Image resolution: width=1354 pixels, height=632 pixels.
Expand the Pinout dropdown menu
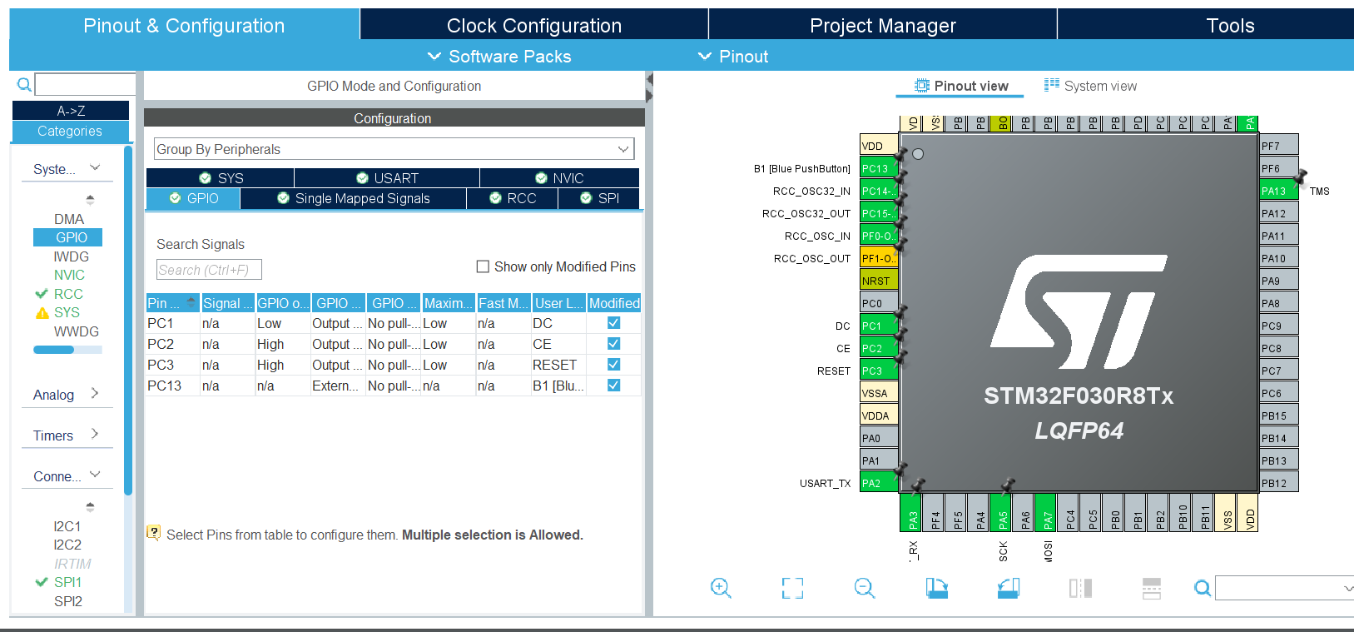pyautogui.click(x=732, y=57)
